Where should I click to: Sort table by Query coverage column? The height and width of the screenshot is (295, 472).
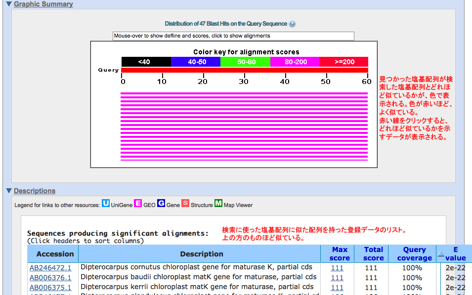[x=414, y=253]
